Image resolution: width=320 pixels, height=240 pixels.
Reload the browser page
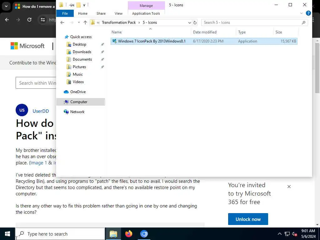(x=29, y=20)
